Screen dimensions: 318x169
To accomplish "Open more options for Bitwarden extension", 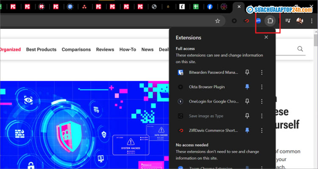I will [x=262, y=72].
